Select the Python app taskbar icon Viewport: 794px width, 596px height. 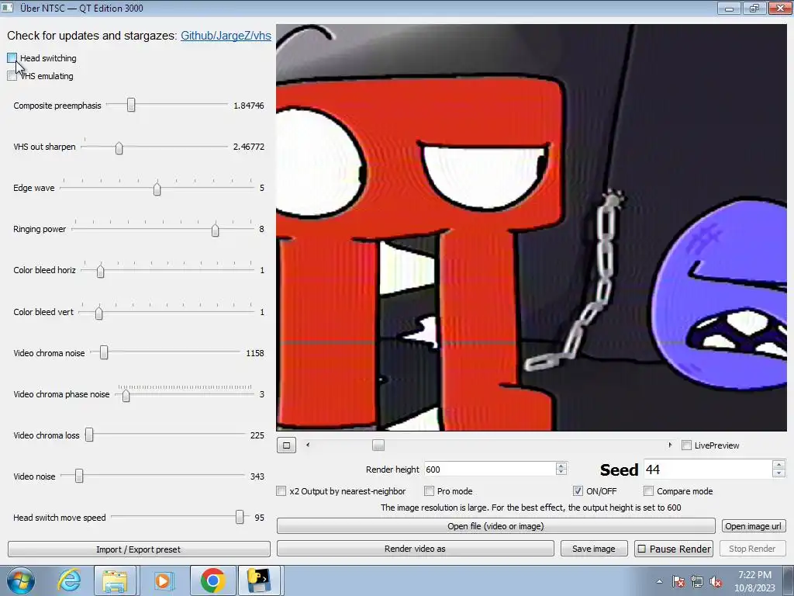259,580
